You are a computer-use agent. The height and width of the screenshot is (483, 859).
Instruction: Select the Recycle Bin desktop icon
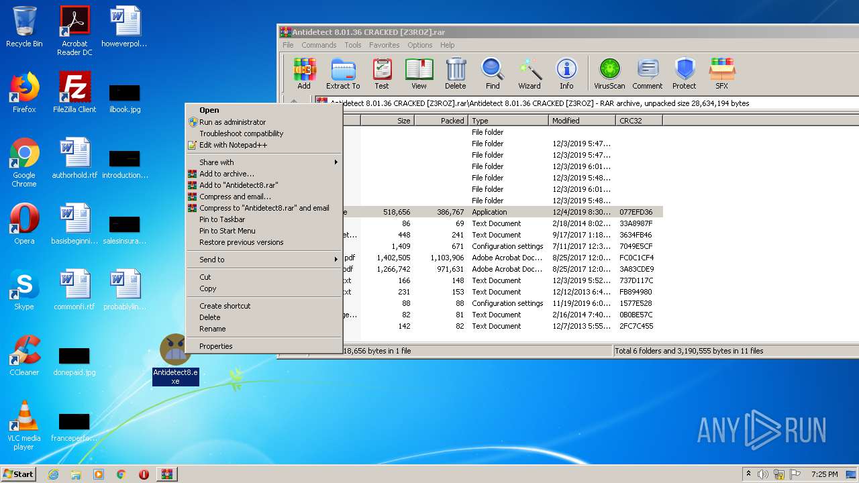(x=24, y=28)
